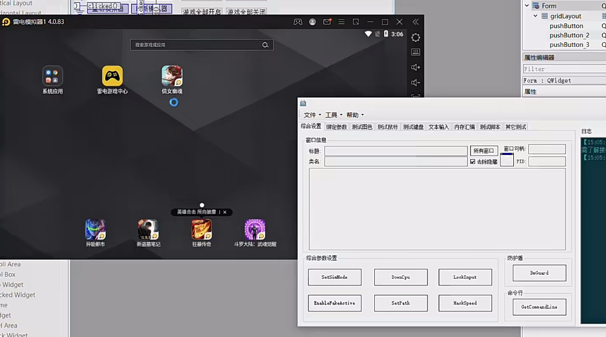Click the HackSpeed button
This screenshot has width=606, height=337.
(x=465, y=303)
